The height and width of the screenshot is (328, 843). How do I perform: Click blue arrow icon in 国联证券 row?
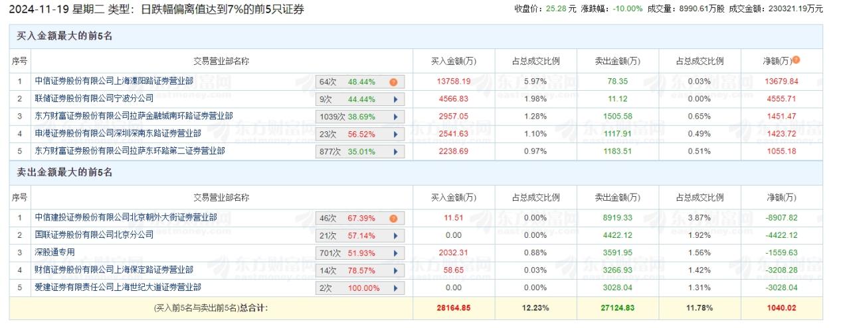[x=395, y=235]
